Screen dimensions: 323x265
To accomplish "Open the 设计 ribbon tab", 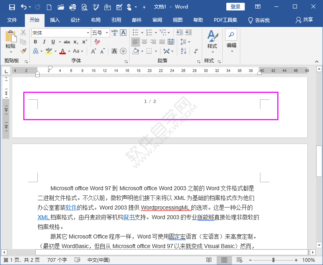I will (75, 19).
